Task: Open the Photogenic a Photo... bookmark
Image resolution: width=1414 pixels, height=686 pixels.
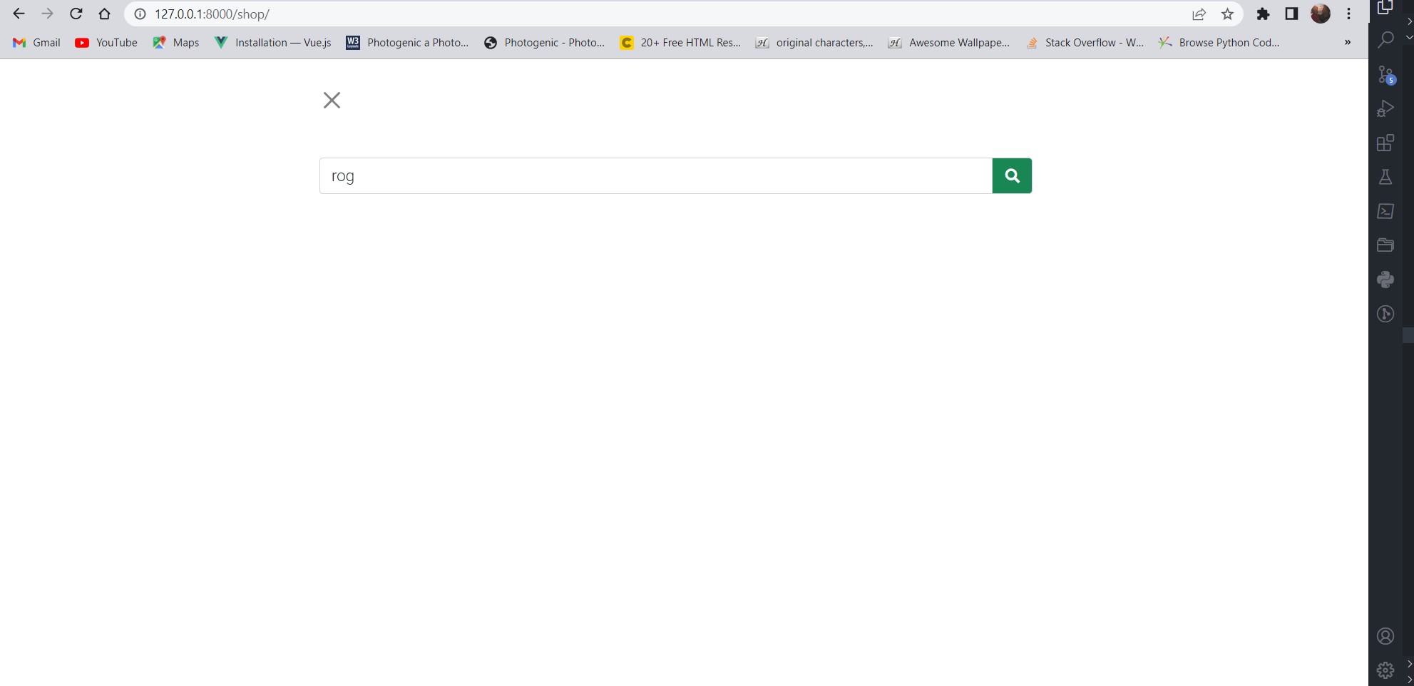Action: 408,43
